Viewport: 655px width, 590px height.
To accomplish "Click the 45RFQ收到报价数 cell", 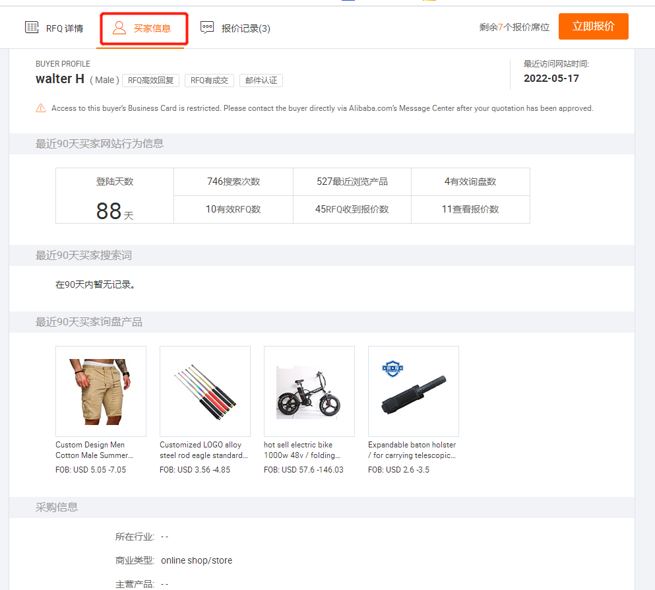I will (x=352, y=209).
